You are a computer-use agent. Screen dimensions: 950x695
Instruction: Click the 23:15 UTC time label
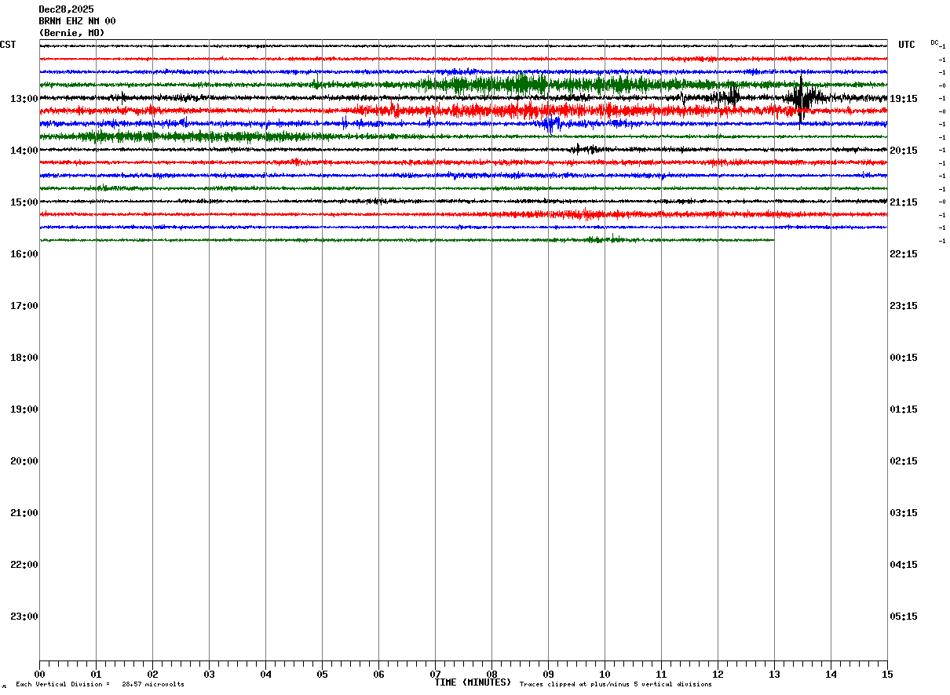[x=904, y=306]
